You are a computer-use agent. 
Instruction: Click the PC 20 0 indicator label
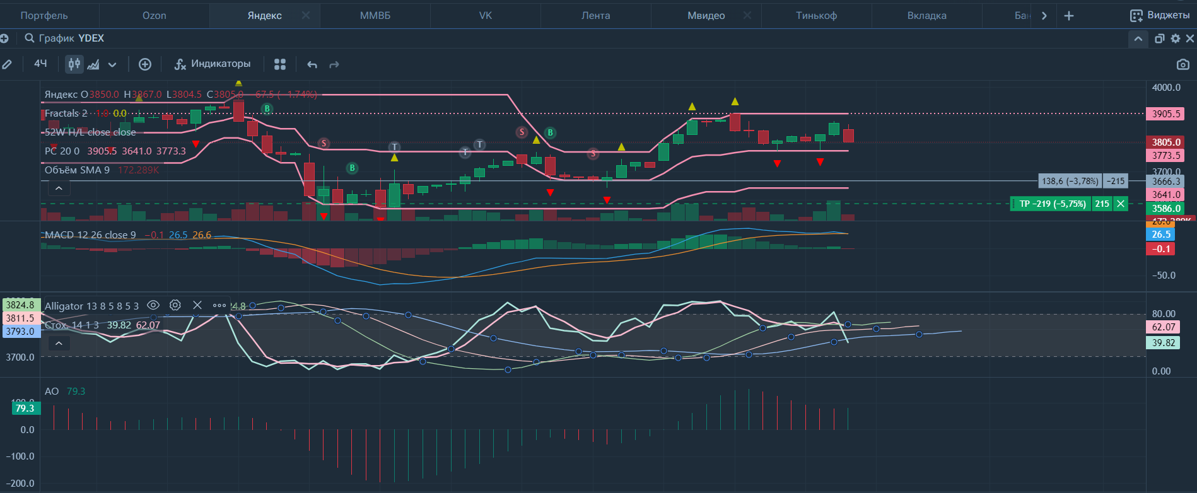click(62, 151)
